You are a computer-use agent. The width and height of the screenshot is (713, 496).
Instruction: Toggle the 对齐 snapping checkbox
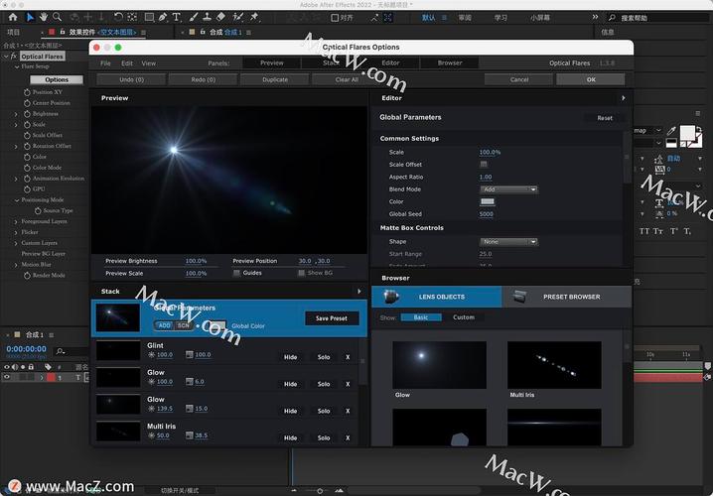pos(335,18)
